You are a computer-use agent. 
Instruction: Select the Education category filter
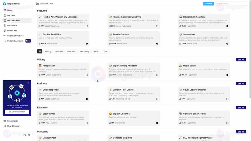click(72, 51)
